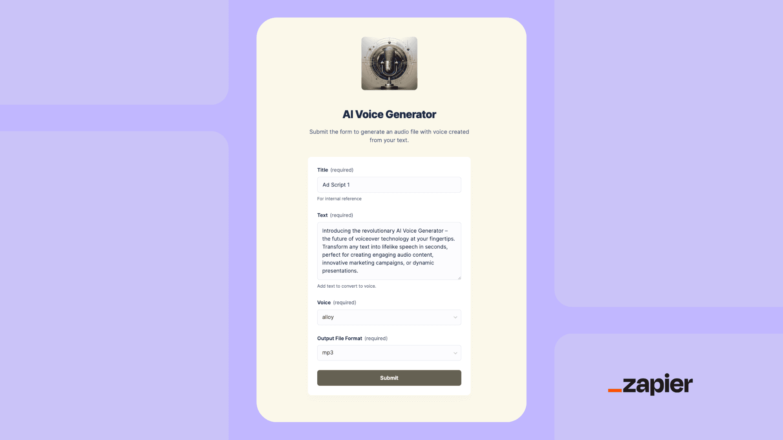
Task: Clear the Ad Script 1 title field
Action: [x=389, y=184]
